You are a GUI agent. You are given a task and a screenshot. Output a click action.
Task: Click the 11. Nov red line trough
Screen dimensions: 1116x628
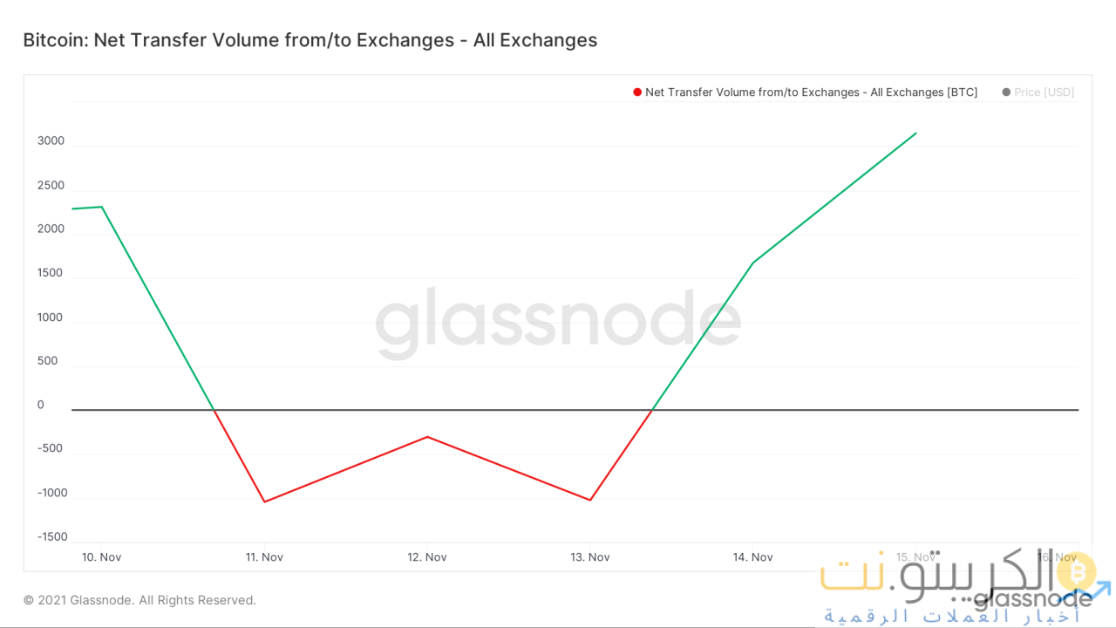point(264,502)
